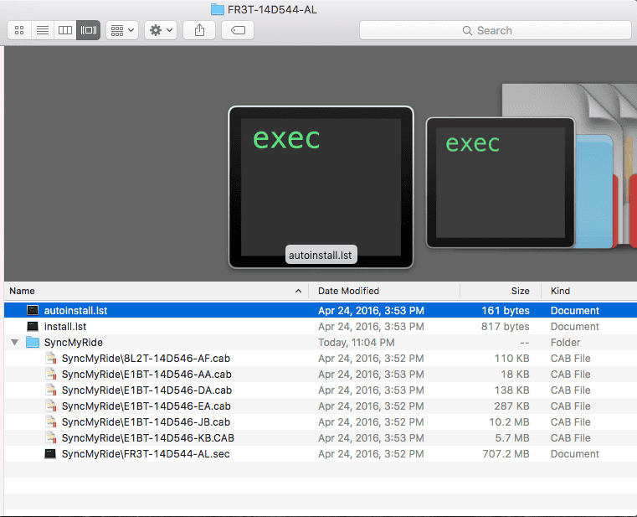Select SyncMyRide\FR3T-14D544-AL.sec file name
Viewport: 637px width, 517px height.
tap(146, 454)
